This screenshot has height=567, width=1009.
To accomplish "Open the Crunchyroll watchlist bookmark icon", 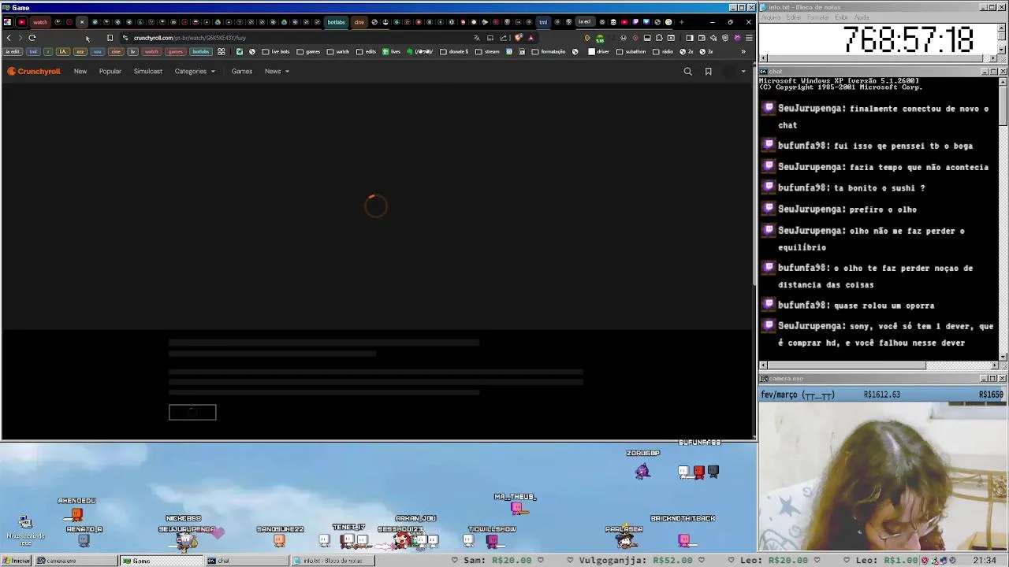I will [708, 72].
